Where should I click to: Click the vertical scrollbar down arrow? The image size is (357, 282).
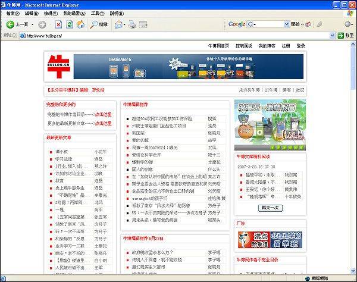tap(353, 271)
